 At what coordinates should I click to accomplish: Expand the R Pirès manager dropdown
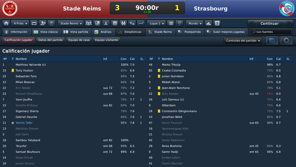[x=20, y=24]
